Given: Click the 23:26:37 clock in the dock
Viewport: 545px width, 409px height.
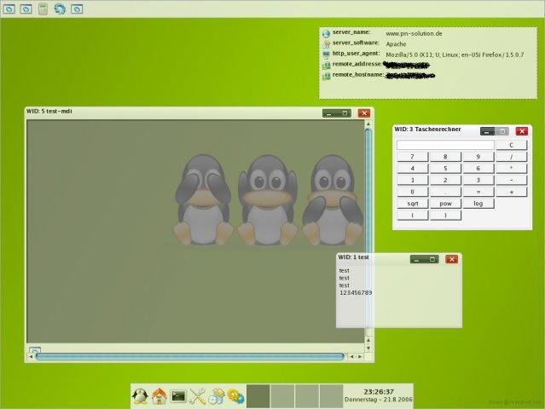Looking at the screenshot, I should tap(379, 392).
